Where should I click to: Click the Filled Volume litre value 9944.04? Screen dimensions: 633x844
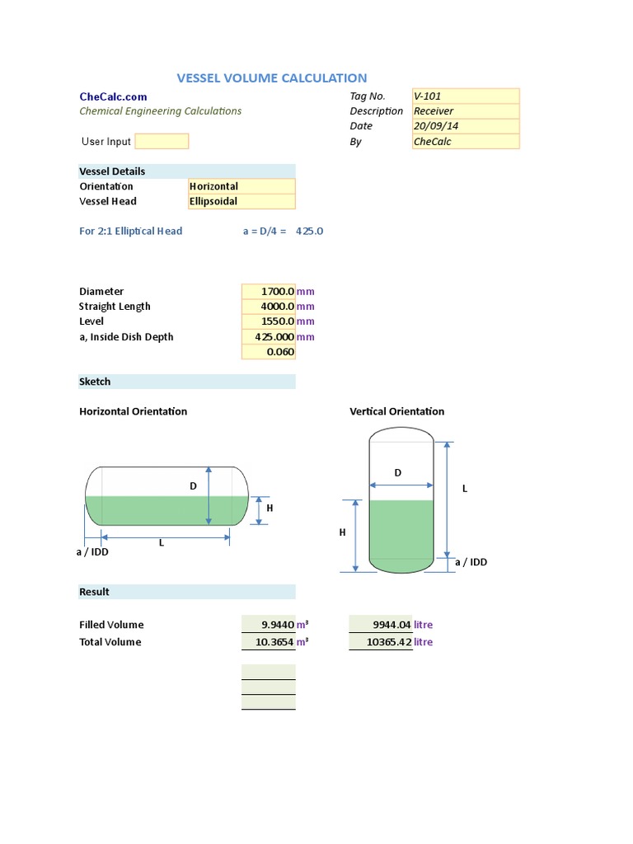pyautogui.click(x=380, y=625)
